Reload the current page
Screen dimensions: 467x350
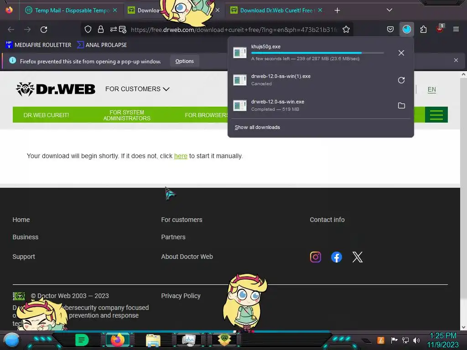pos(44,30)
